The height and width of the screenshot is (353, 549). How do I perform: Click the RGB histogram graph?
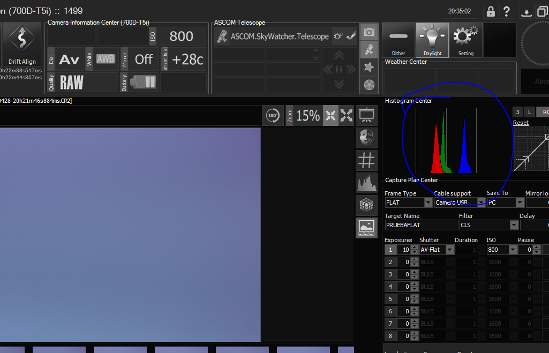[447, 140]
